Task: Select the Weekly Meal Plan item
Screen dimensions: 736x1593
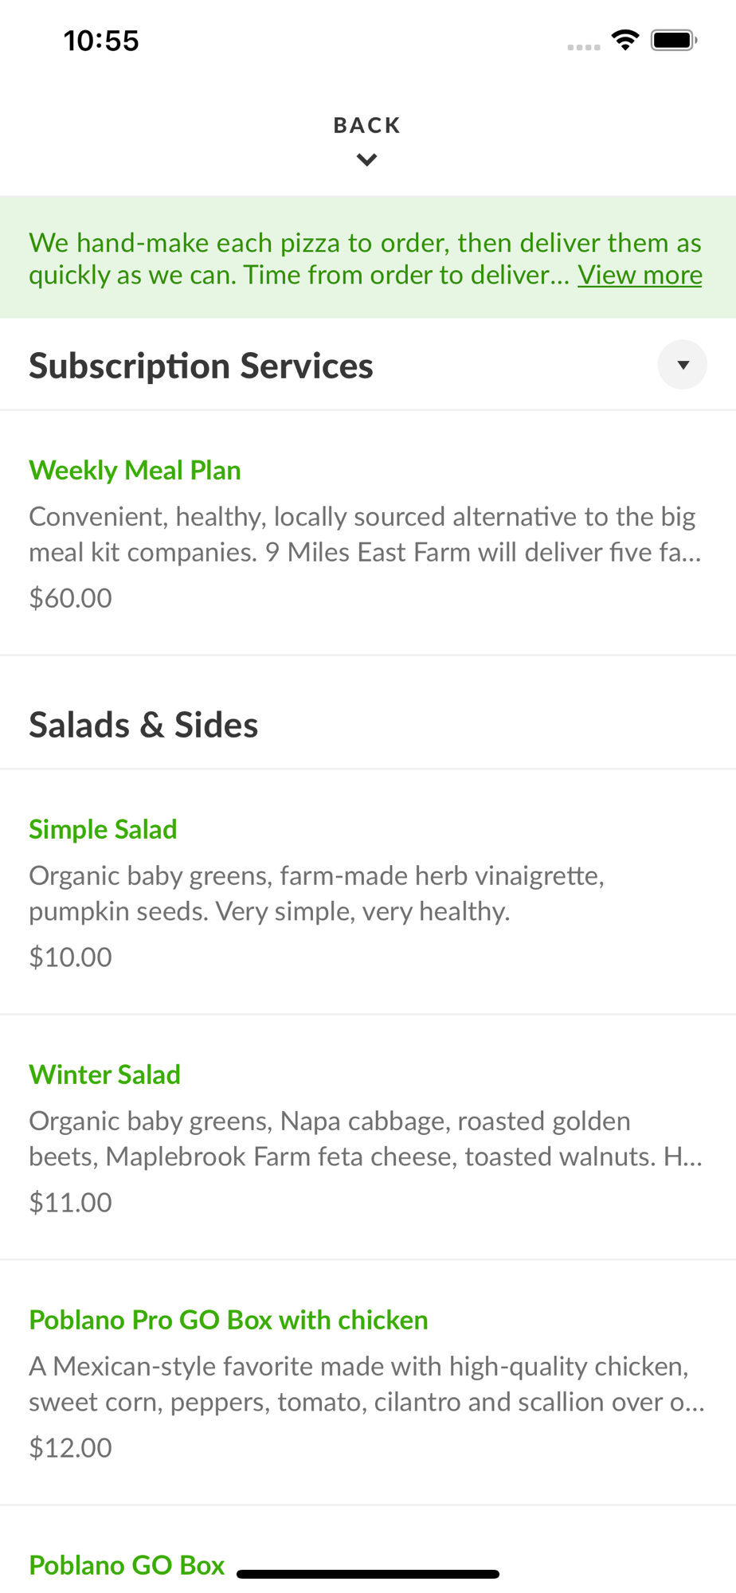Action: [x=135, y=470]
